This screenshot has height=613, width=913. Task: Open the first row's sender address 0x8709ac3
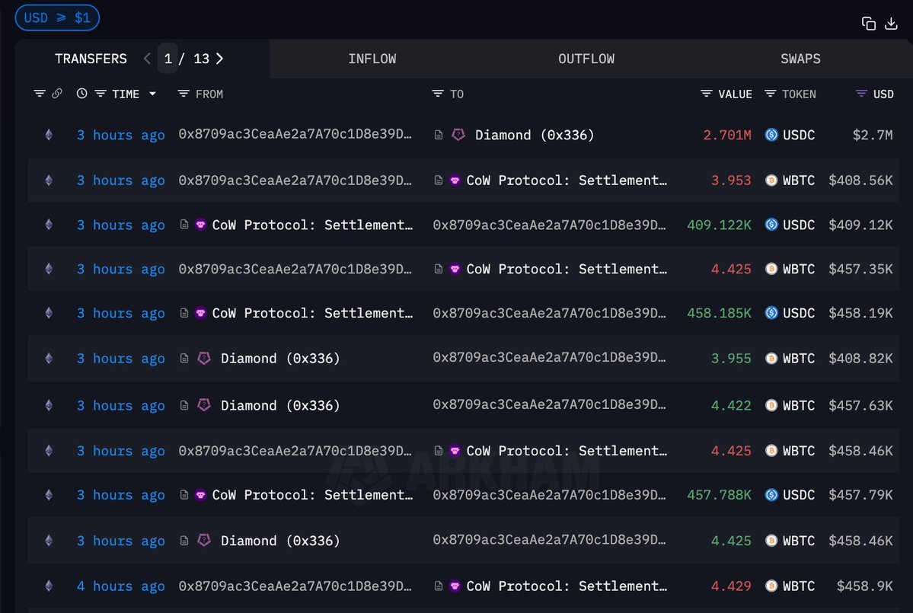pos(295,135)
